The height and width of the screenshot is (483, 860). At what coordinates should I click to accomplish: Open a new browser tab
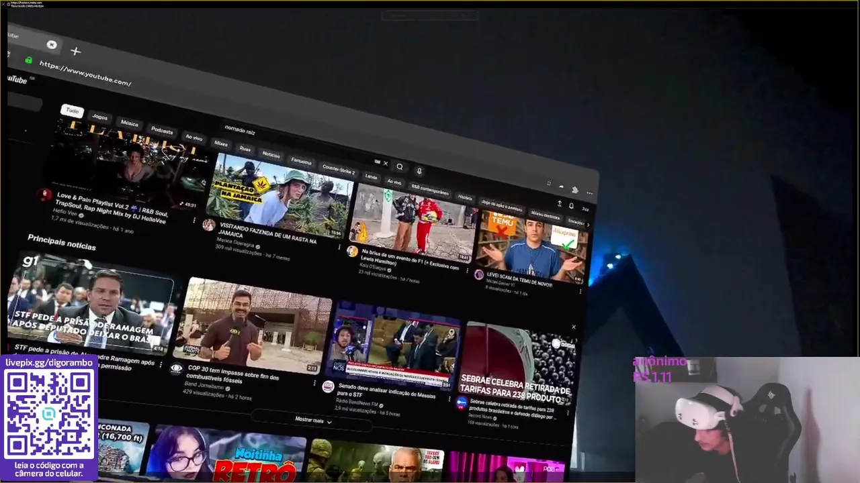(x=75, y=51)
